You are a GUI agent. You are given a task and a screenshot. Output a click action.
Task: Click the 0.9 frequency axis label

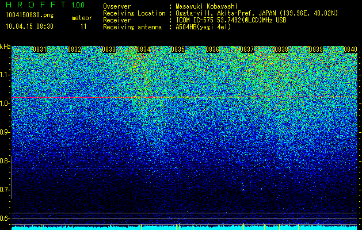click(5, 132)
